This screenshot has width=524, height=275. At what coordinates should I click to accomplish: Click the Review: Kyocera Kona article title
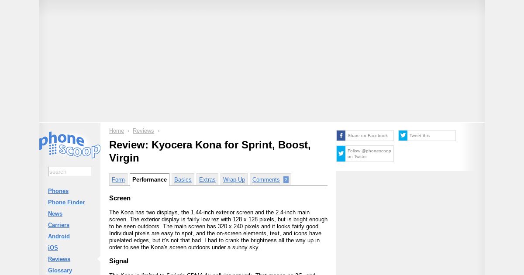(x=210, y=151)
